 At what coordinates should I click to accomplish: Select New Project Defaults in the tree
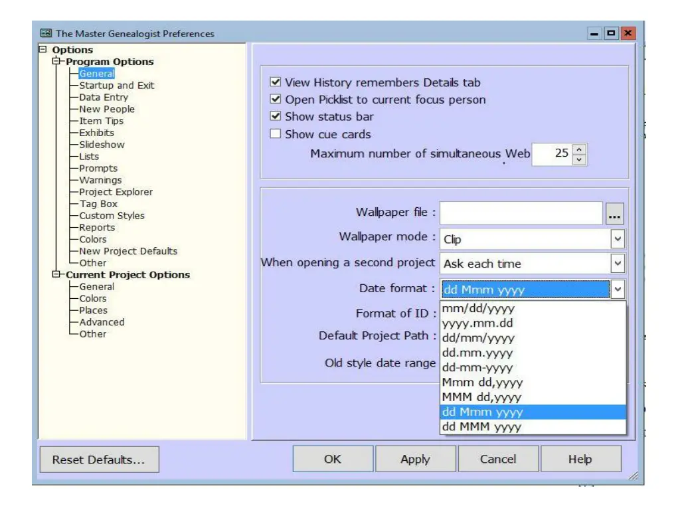point(128,251)
